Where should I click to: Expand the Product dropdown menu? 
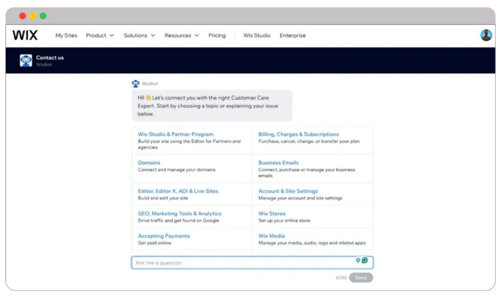pos(100,35)
